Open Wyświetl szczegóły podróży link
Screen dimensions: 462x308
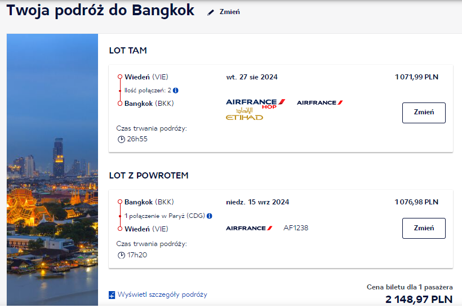click(162, 294)
